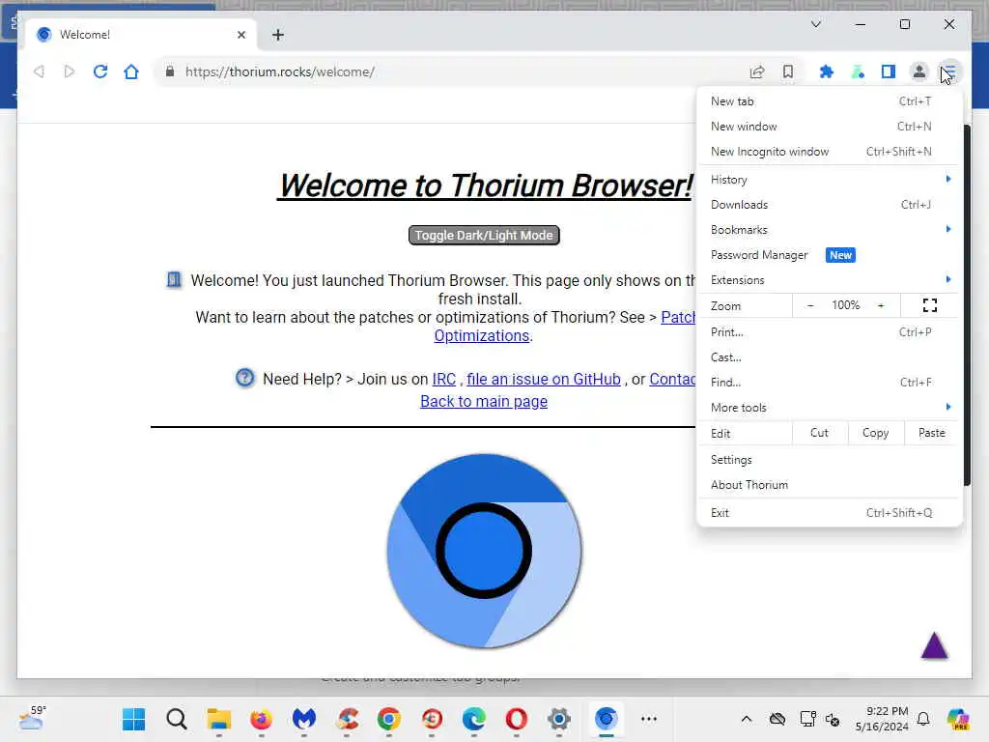Open Downloads from the menu
The height and width of the screenshot is (742, 989).
coord(830,205)
